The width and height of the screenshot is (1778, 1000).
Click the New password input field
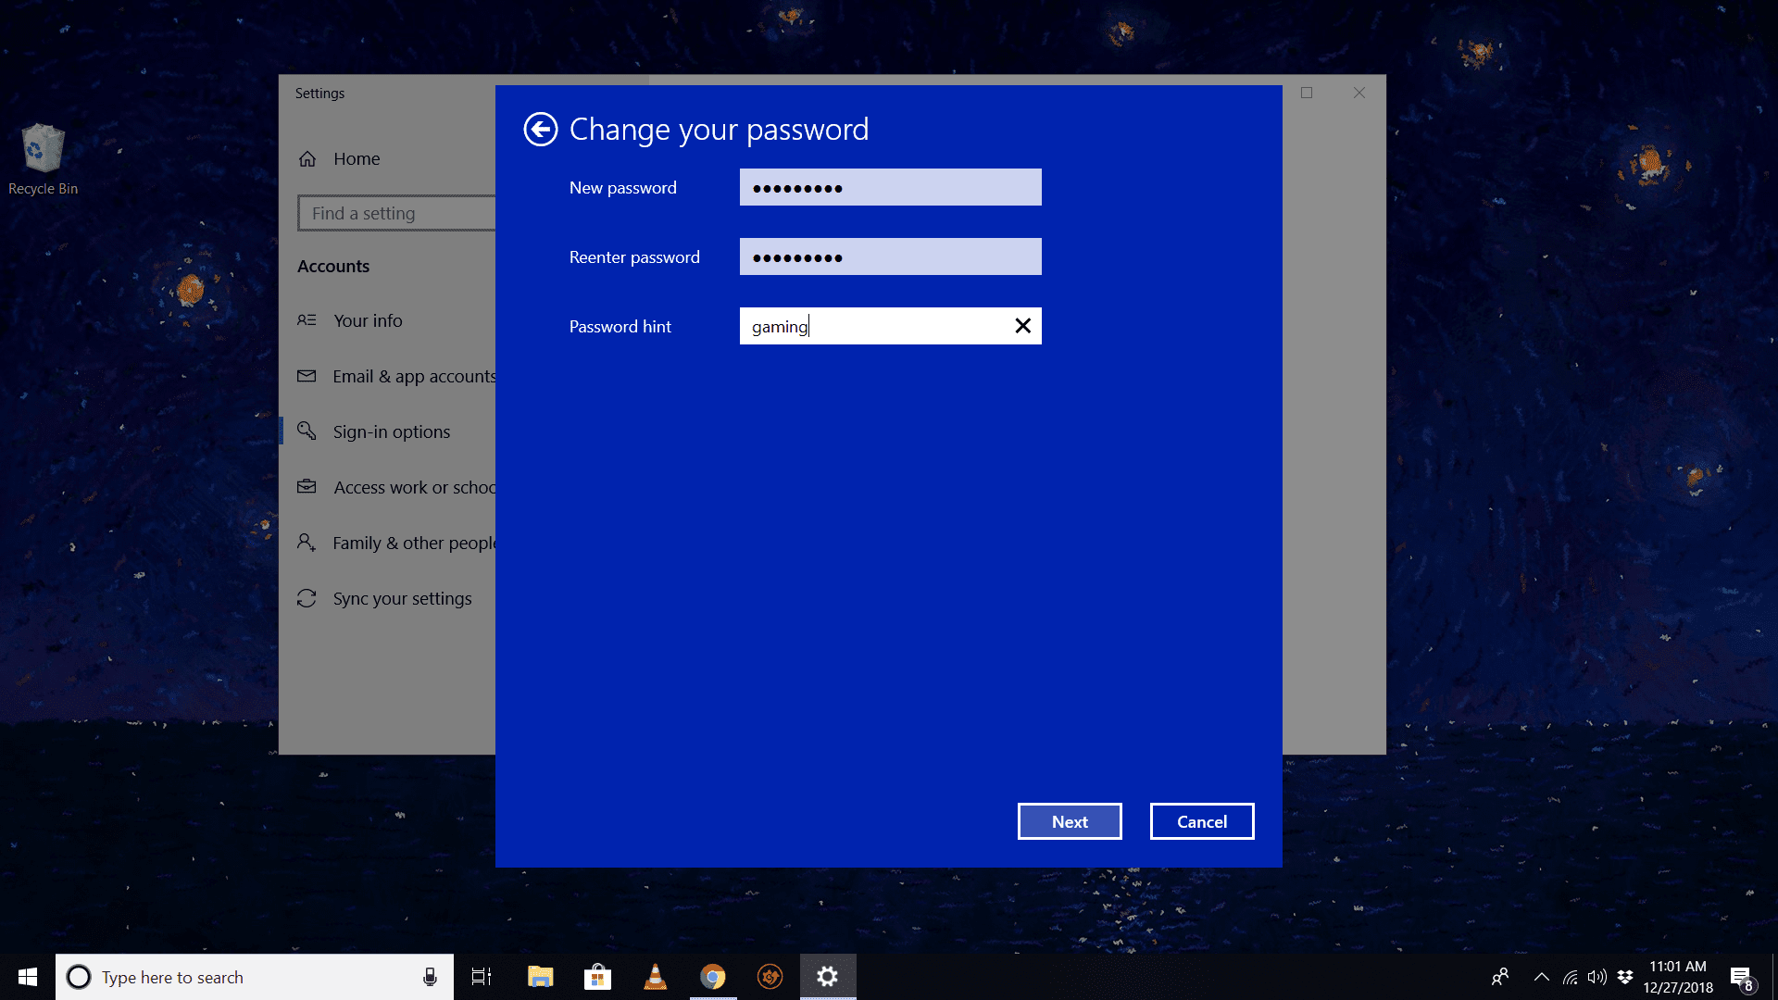pyautogui.click(x=890, y=187)
